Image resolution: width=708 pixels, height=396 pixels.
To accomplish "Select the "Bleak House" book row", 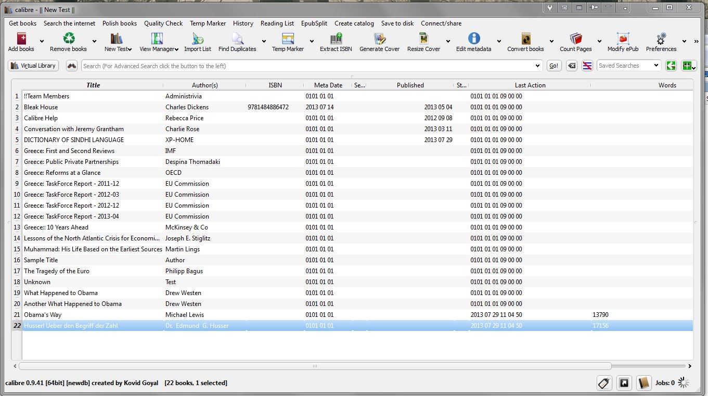I will pyautogui.click(x=357, y=107).
